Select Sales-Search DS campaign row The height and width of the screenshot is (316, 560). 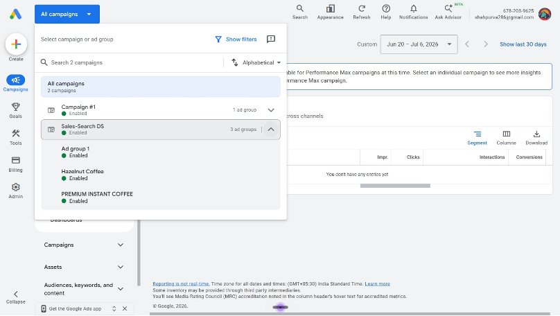(x=161, y=130)
